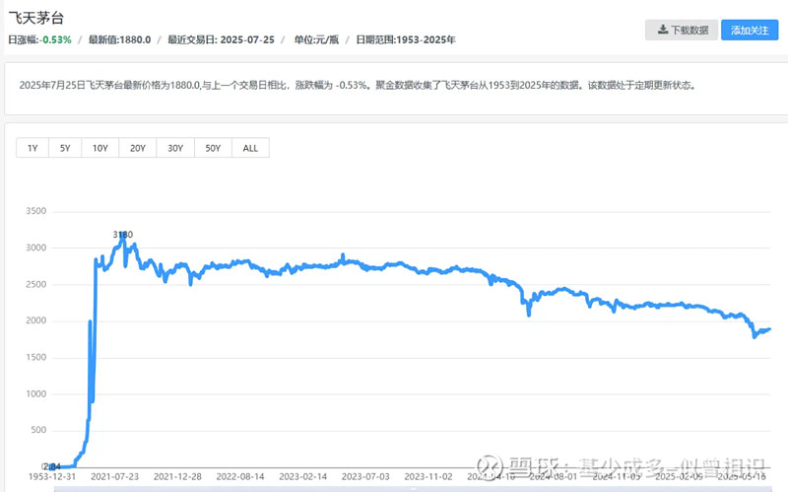
Task: Click the 2000 y-axis label
Action: coord(36,320)
